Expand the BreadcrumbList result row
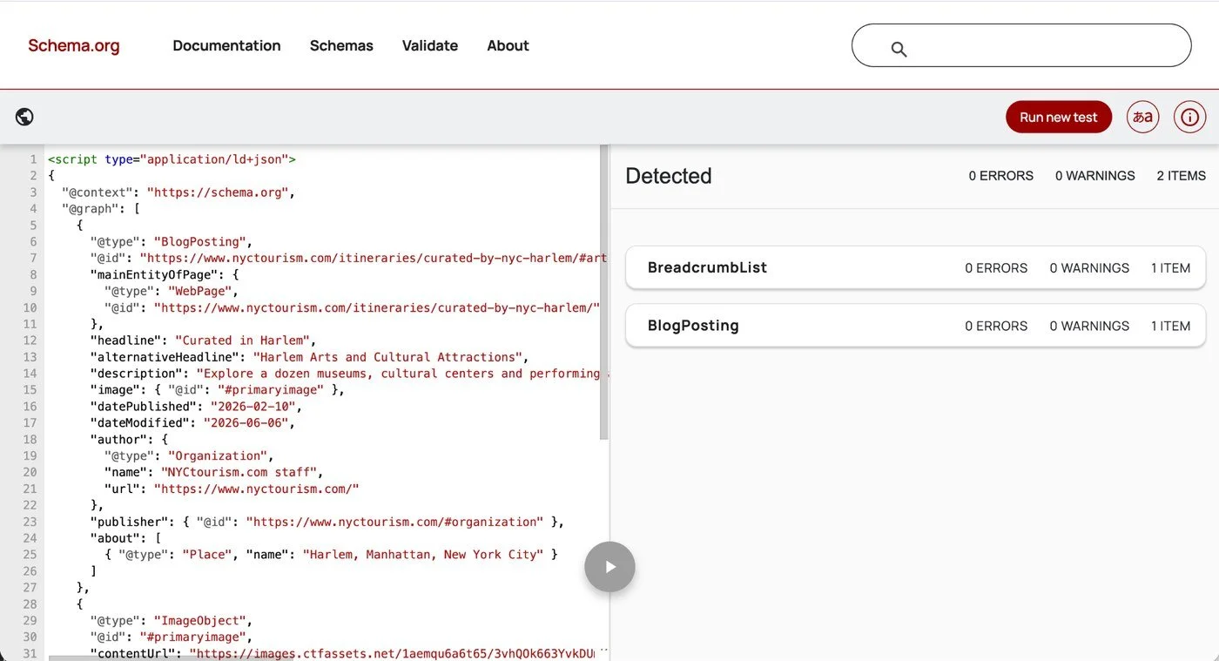 tap(916, 267)
